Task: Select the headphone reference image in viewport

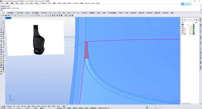Action: [35, 38]
